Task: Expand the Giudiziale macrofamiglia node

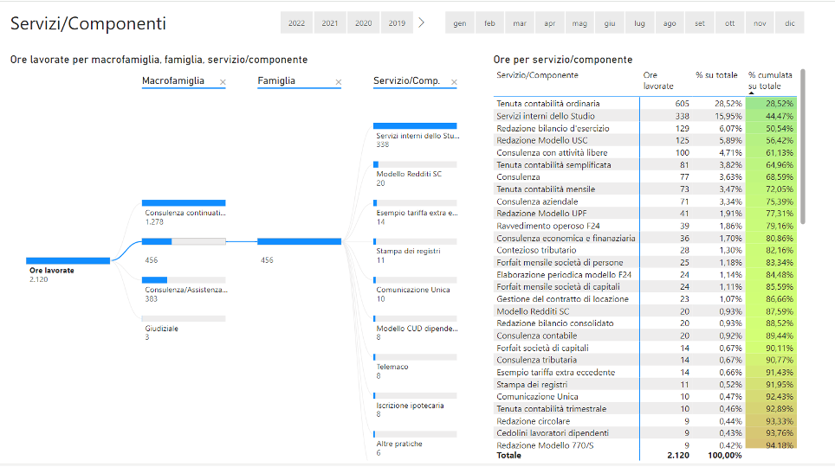Action: coord(184,319)
